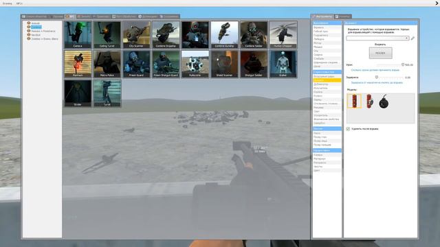Select the Combine NPC category

(36, 27)
